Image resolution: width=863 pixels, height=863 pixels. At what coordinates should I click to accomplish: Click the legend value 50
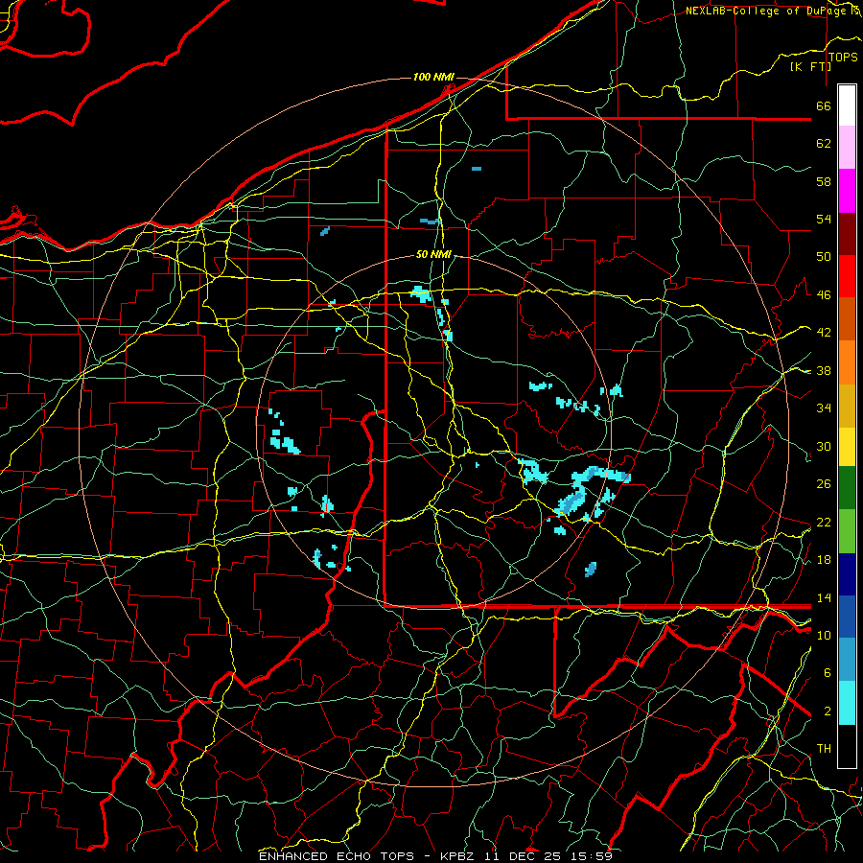(824, 257)
